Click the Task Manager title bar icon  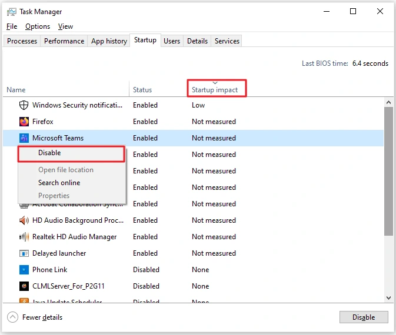pos(11,12)
